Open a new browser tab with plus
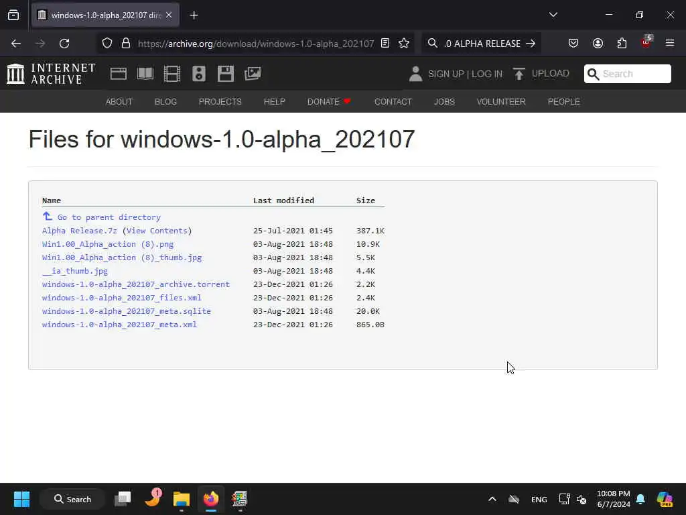The height and width of the screenshot is (515, 686). tap(194, 15)
